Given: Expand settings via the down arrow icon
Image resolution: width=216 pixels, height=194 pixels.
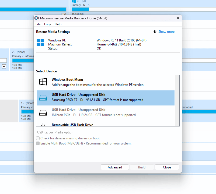Looking at the screenshot, I should coord(155,32).
